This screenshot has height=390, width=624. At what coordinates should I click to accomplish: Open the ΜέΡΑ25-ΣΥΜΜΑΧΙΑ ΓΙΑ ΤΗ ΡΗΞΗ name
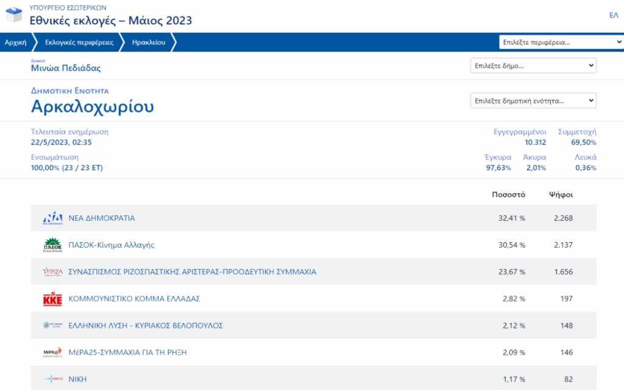point(127,352)
